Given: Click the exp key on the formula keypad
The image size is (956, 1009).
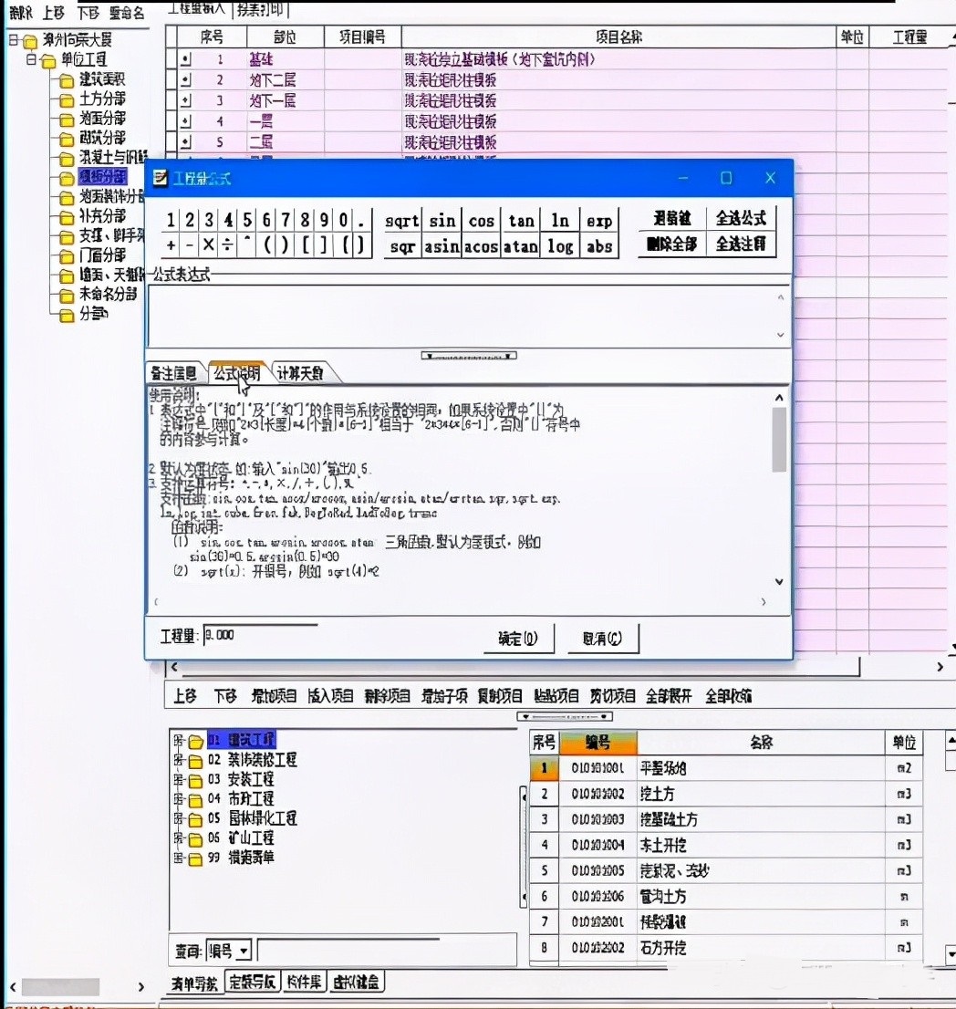Looking at the screenshot, I should coord(598,221).
